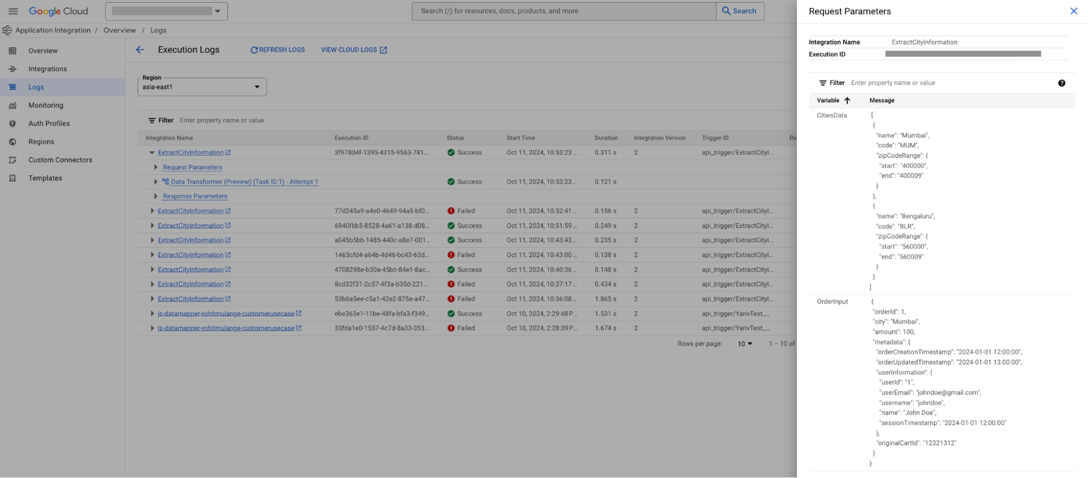This screenshot has height=478, width=1088.
Task: Open the hamburger navigation menu
Action: coord(13,11)
